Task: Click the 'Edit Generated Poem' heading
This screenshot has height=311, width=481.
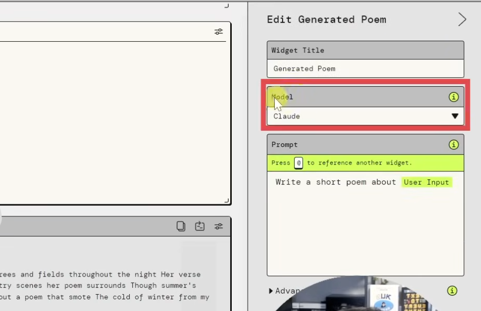Action: 326,20
